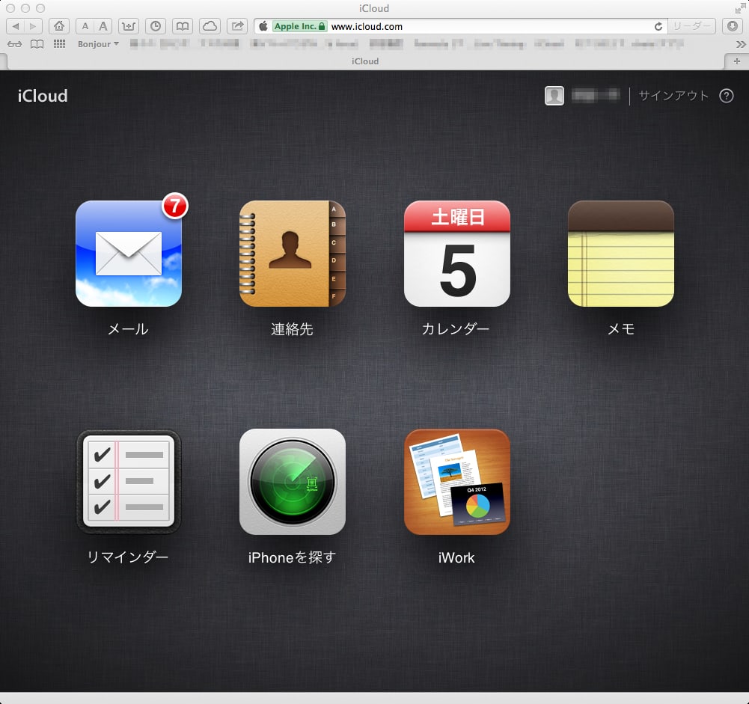Click the iWork label text
The width and height of the screenshot is (749, 704).
pos(456,557)
